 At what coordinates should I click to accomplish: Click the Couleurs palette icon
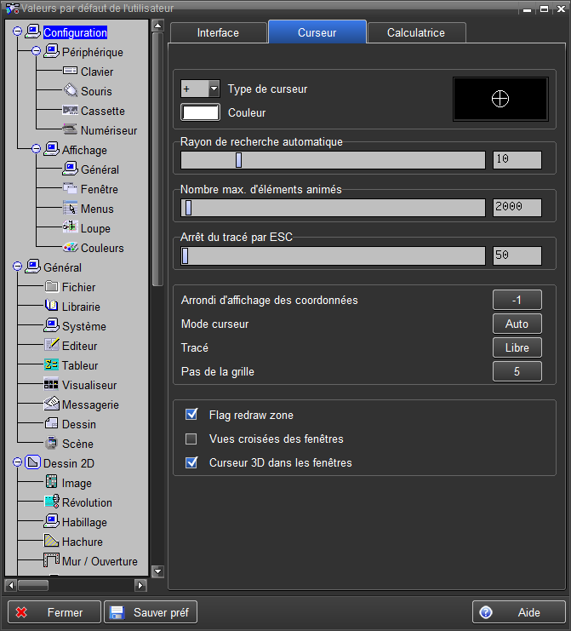coord(70,248)
